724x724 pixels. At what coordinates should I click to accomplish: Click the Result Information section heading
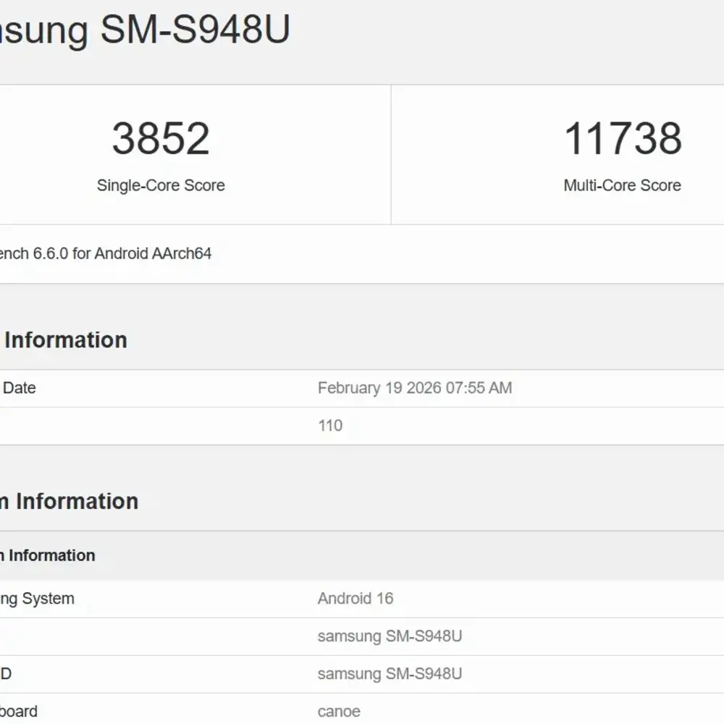point(65,340)
